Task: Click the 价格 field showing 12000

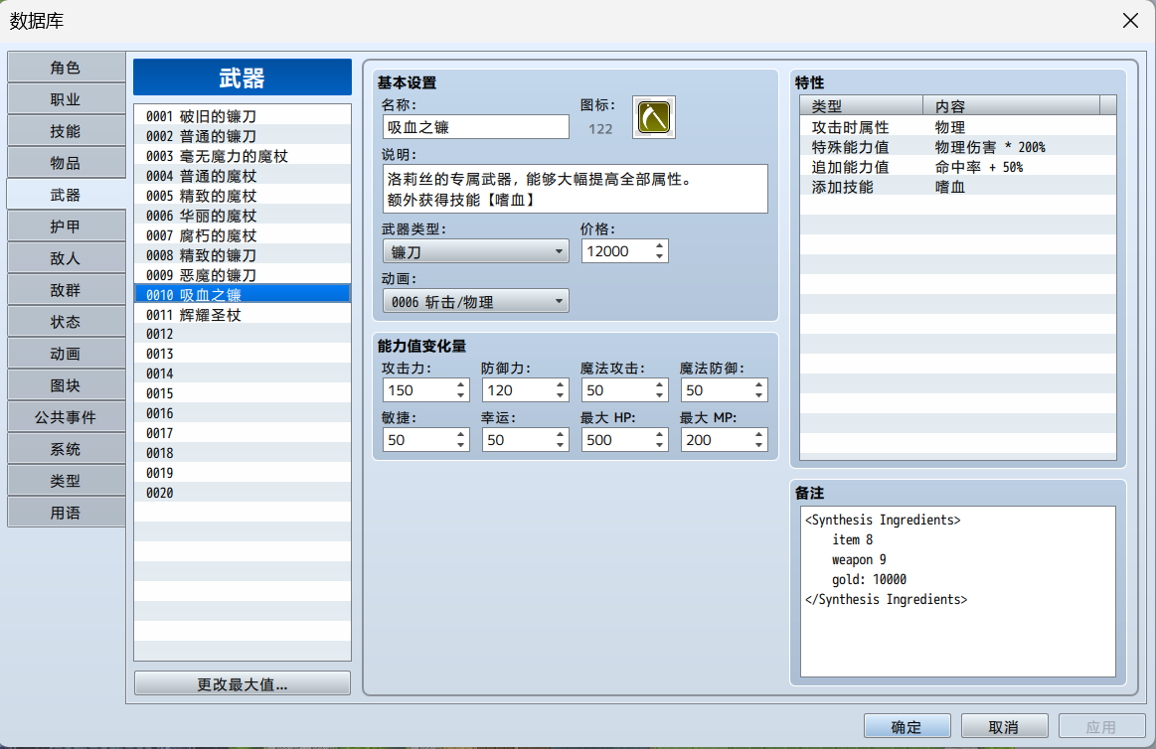Action: coord(617,251)
